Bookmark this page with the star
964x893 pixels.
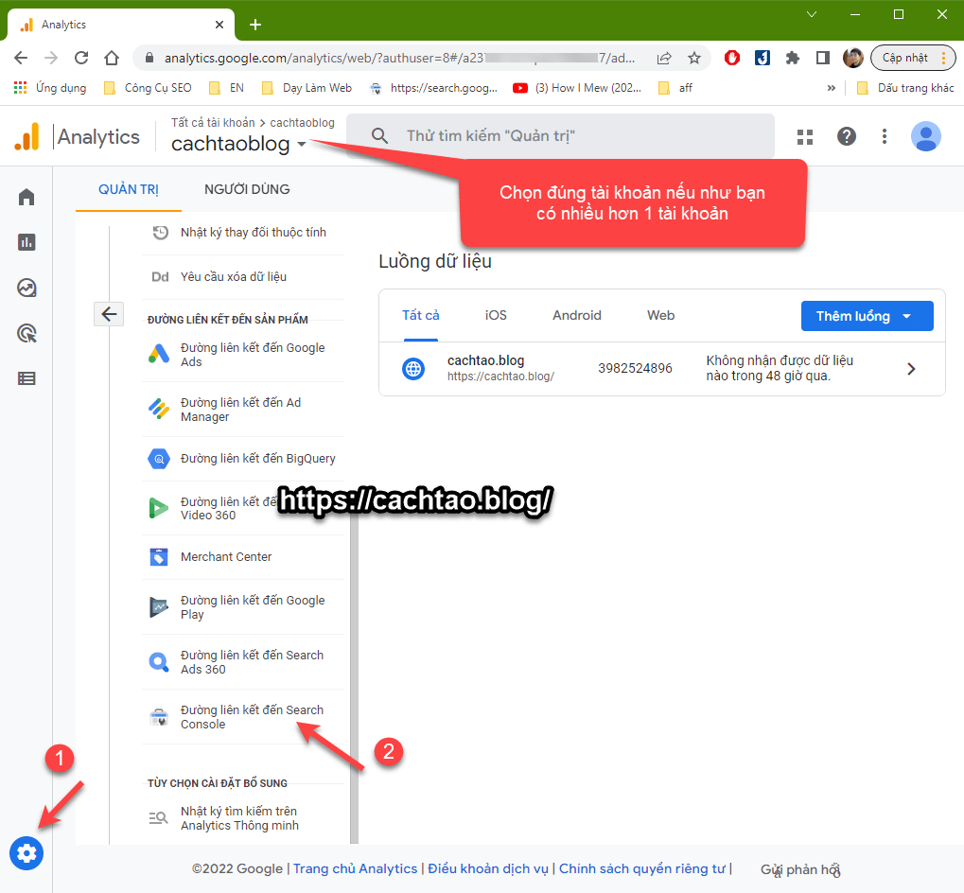coord(694,58)
